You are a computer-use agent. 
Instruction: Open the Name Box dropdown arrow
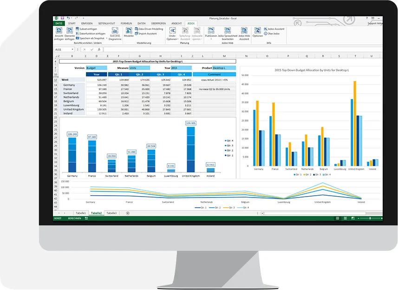coord(72,50)
